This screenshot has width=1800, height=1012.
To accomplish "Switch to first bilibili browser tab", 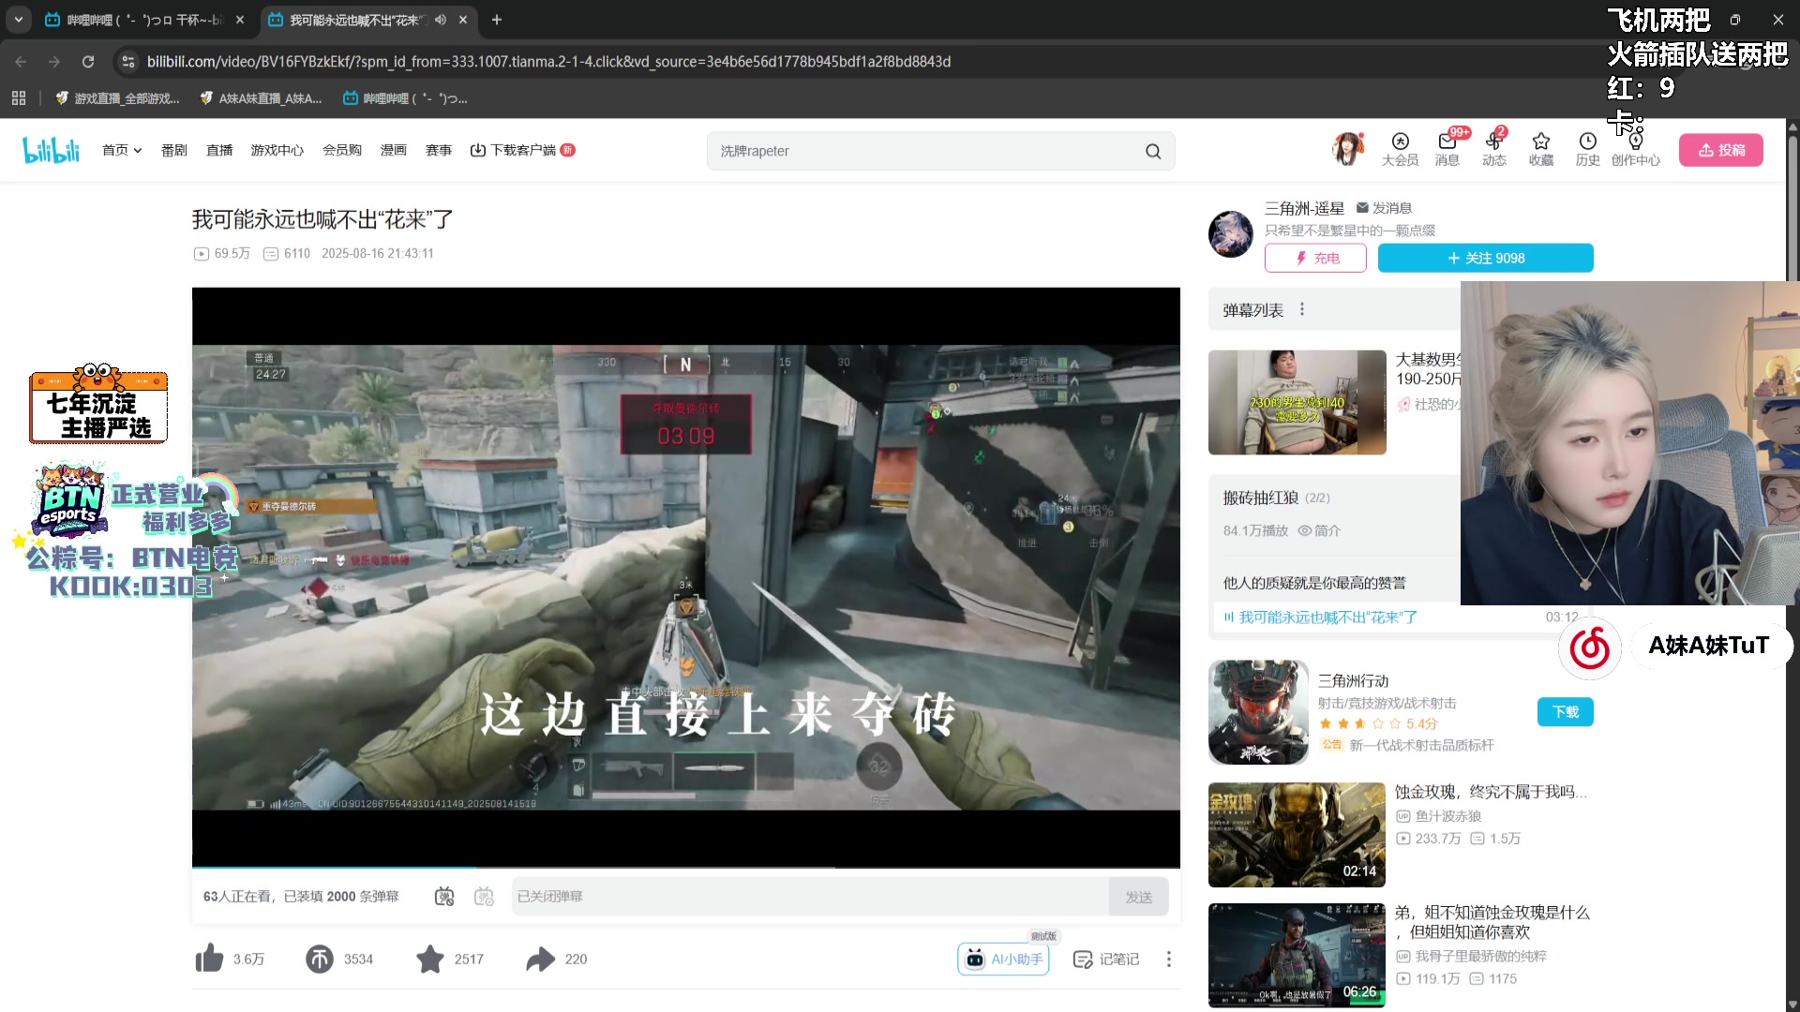I will [x=145, y=20].
